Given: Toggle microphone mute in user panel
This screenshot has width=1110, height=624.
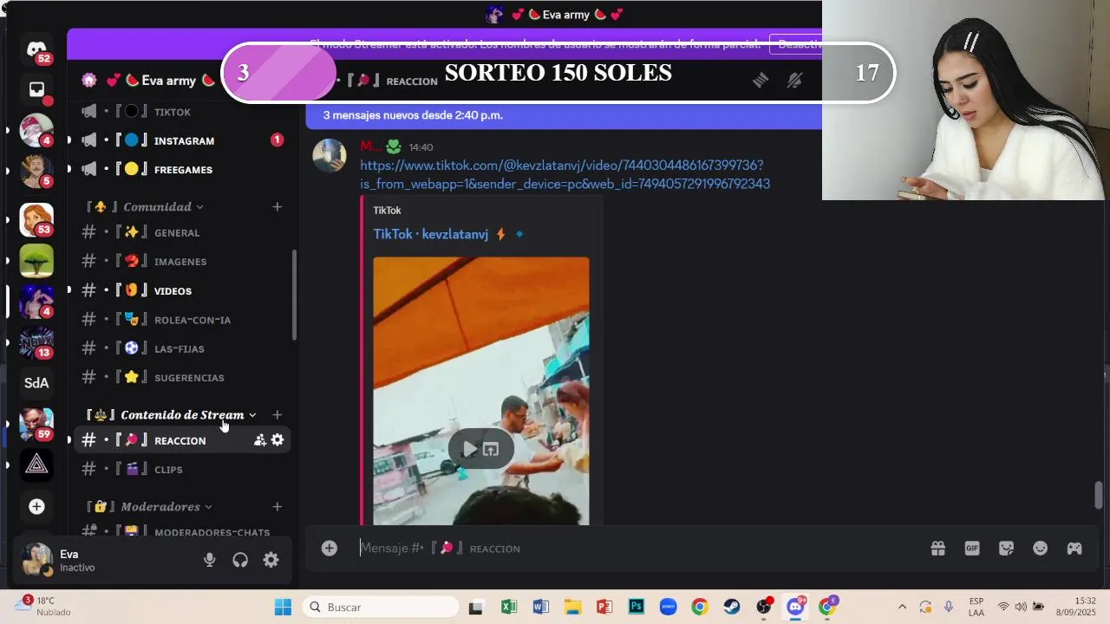Looking at the screenshot, I should point(209,560).
